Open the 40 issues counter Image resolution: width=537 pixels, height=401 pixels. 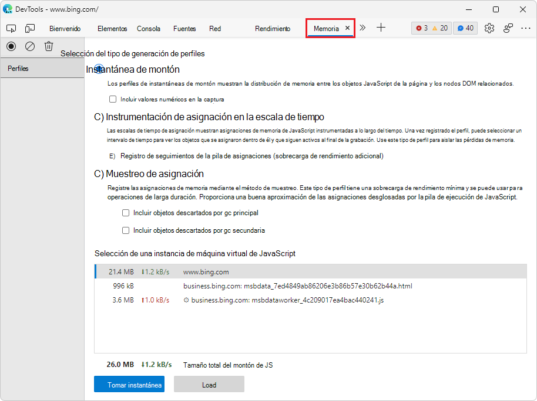pos(465,28)
